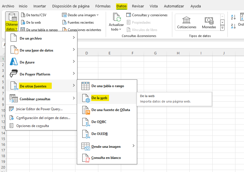Select column G header
The width and height of the screenshot is (244, 172).
click(155, 53)
